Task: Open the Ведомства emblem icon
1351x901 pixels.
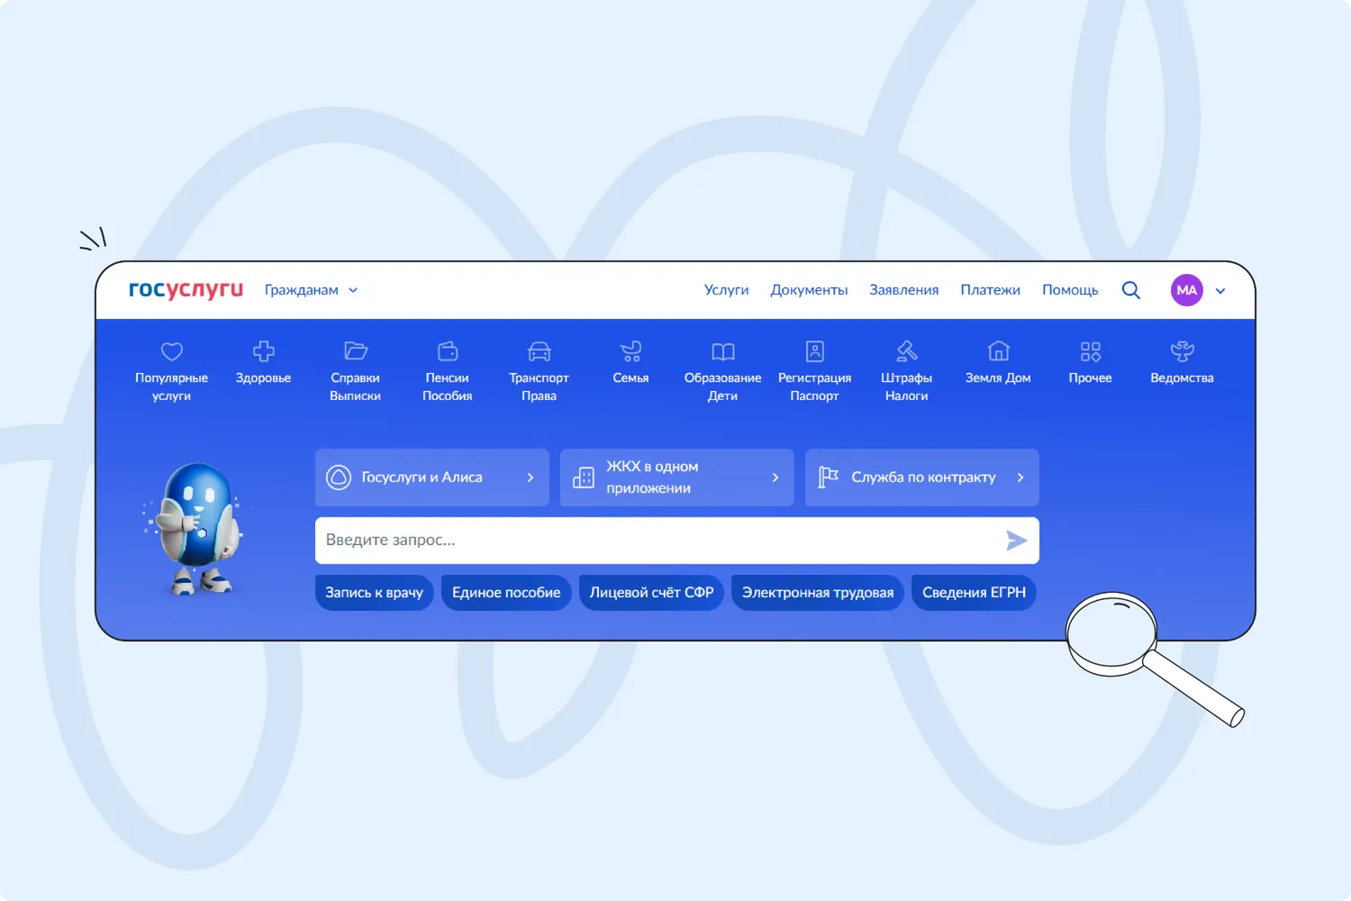Action: coord(1183,350)
